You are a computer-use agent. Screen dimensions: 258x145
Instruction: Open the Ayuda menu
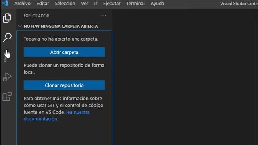coord(157,4)
